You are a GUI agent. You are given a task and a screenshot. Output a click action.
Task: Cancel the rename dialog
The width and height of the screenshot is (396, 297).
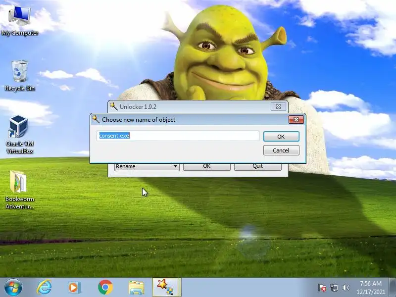tap(281, 150)
